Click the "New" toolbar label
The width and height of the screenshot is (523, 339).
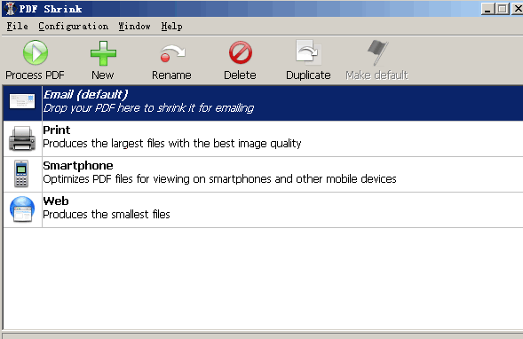point(103,75)
